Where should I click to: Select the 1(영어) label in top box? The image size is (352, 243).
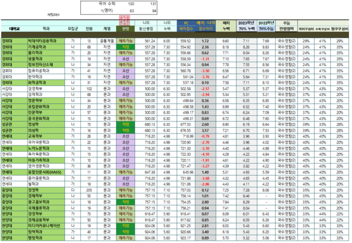(107, 11)
